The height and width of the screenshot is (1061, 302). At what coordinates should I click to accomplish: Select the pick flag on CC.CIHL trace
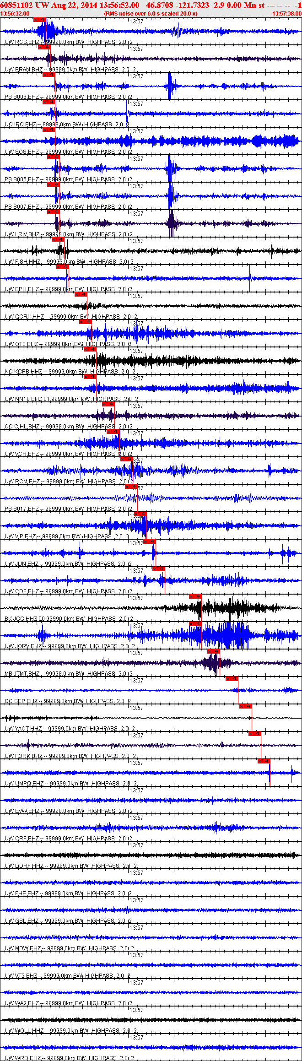(x=108, y=404)
